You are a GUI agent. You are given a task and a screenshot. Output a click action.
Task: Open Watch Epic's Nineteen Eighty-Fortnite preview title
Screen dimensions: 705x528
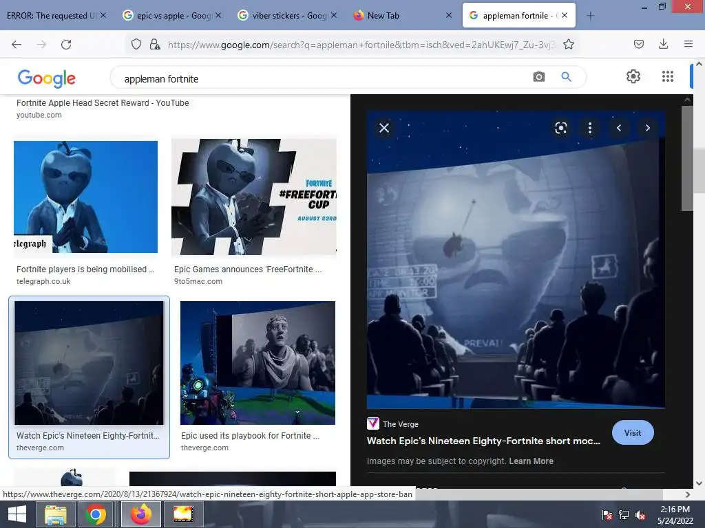[x=483, y=441]
